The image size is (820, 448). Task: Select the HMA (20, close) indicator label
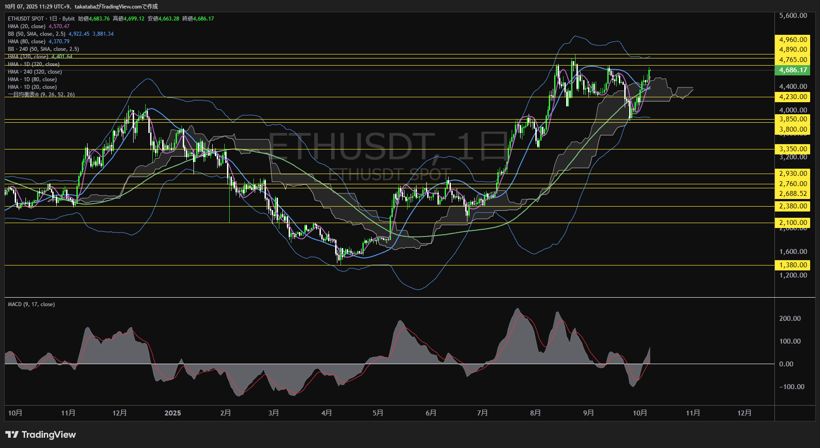(27, 26)
